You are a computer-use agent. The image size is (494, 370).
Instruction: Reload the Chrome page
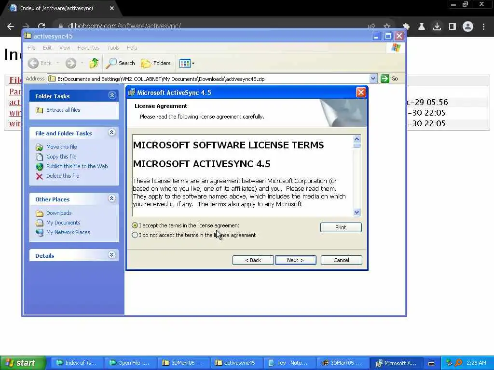click(x=41, y=27)
